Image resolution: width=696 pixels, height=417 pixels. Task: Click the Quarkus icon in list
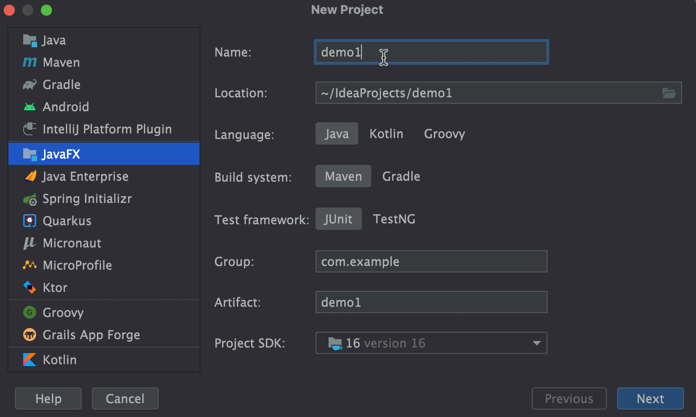coord(30,221)
